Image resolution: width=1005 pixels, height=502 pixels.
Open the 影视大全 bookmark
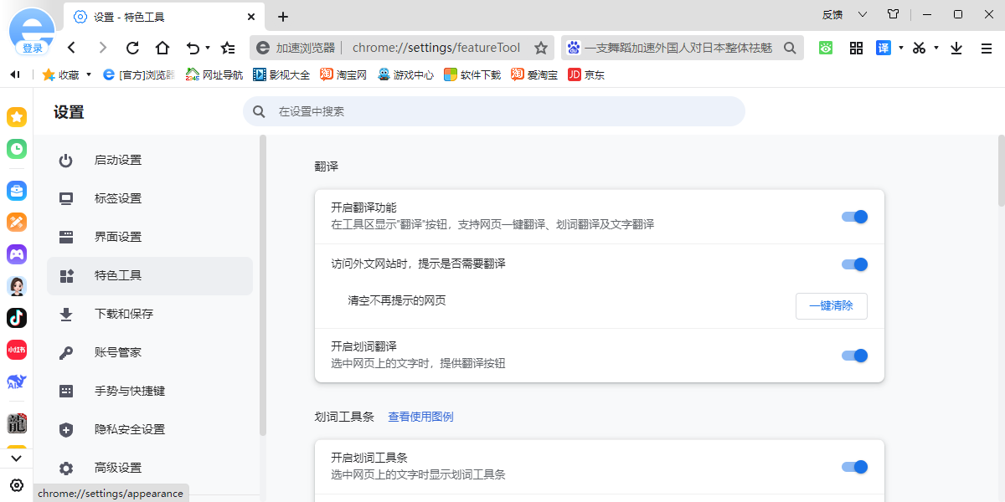coord(281,74)
